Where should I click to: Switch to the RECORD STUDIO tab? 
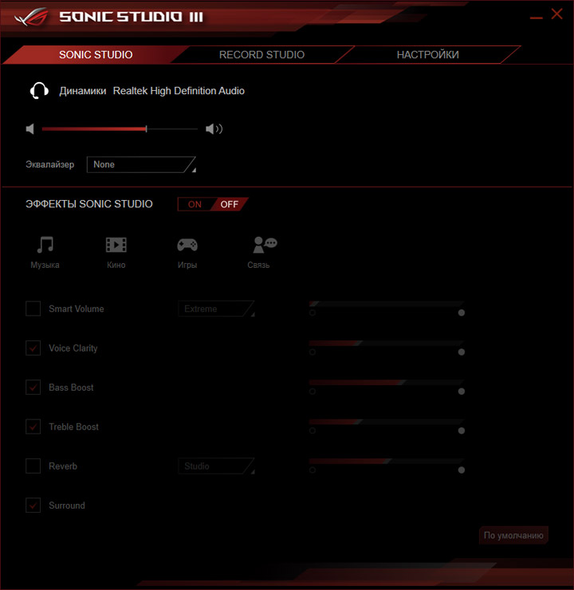click(261, 55)
